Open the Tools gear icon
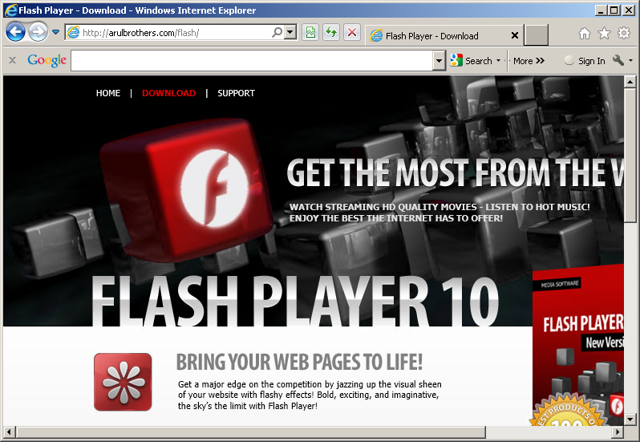 (624, 33)
